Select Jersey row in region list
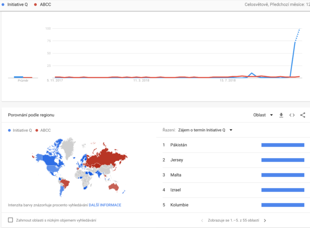Image resolution: width=310 pixels, height=228 pixels. (176, 160)
